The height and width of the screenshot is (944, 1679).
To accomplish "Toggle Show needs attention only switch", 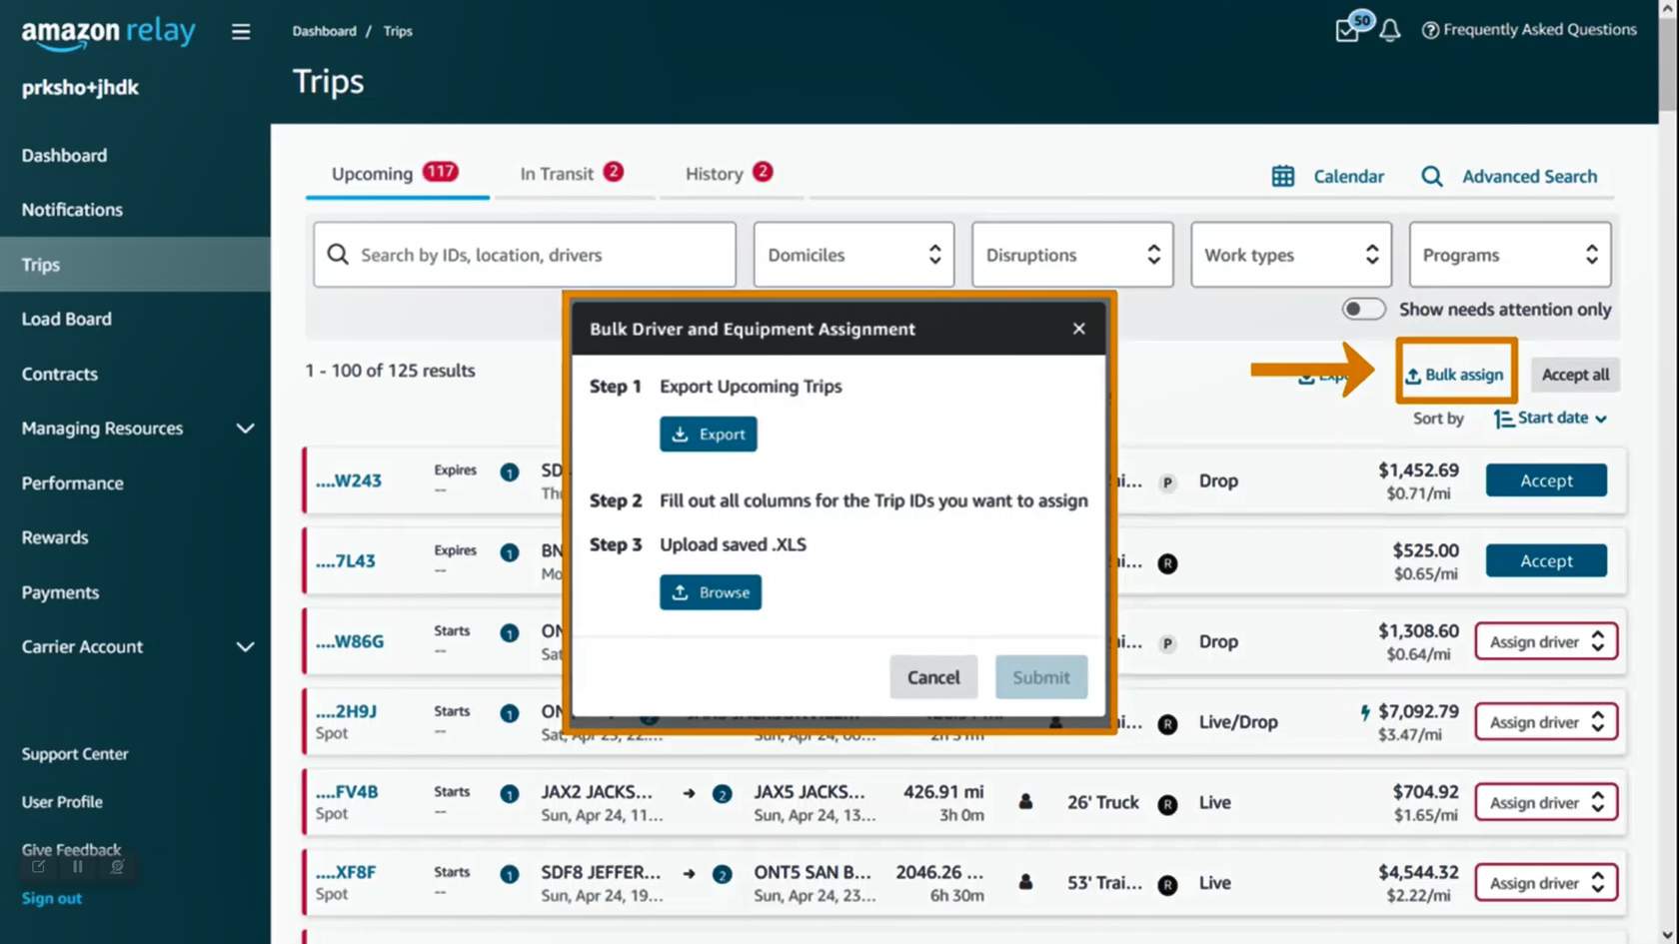I will click(x=1363, y=310).
